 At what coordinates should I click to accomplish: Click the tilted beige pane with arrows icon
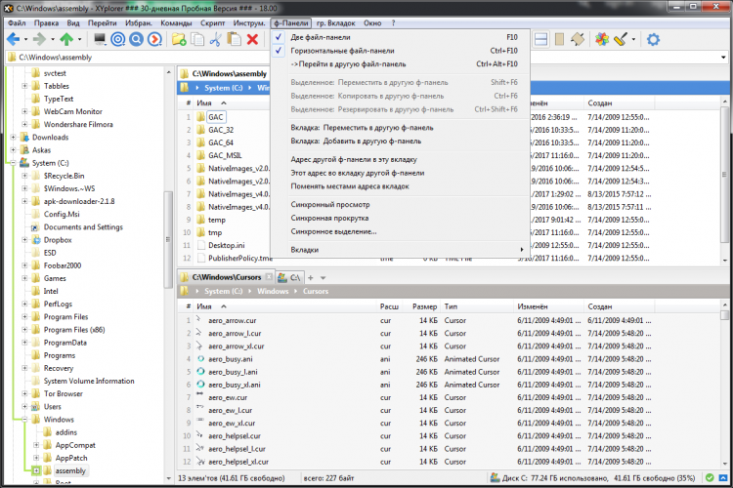pyautogui.click(x=578, y=40)
